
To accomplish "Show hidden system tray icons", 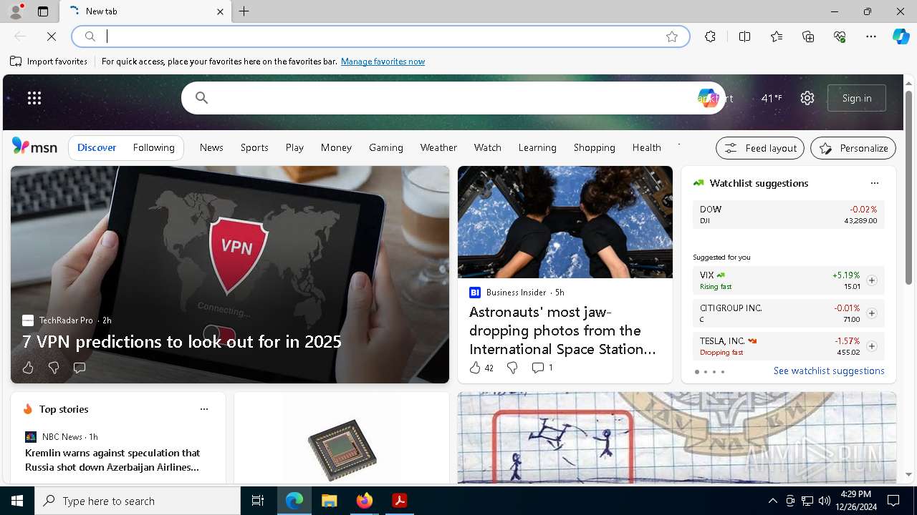I will 772,501.
